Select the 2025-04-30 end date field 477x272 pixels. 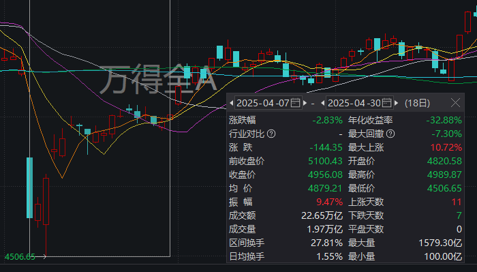pos(360,103)
